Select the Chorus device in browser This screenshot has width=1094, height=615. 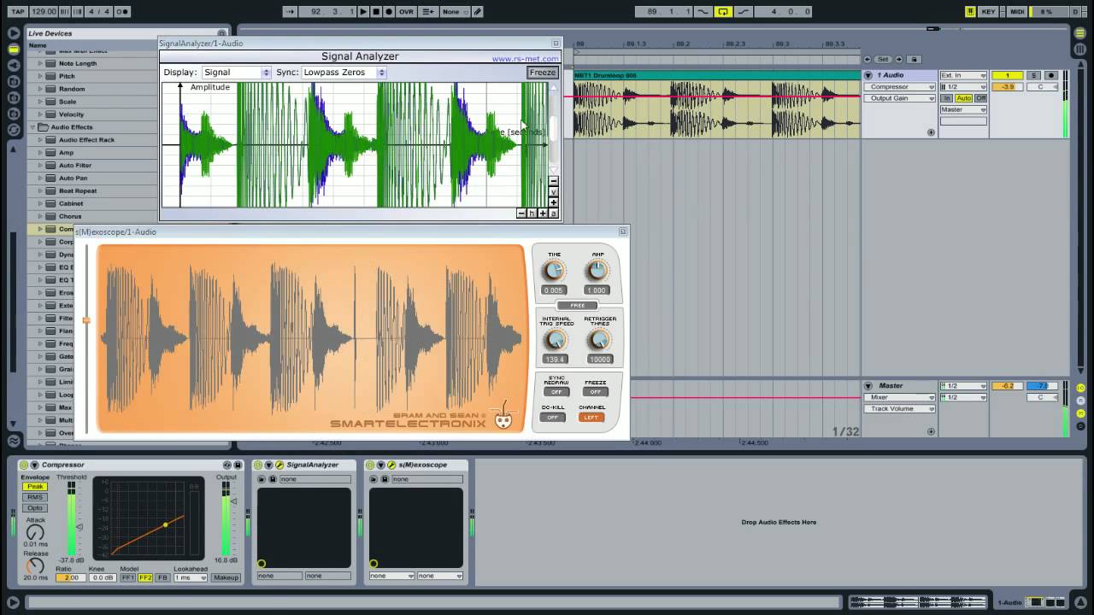coord(69,217)
